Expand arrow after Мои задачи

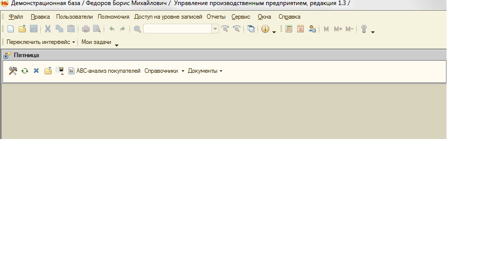116,45
